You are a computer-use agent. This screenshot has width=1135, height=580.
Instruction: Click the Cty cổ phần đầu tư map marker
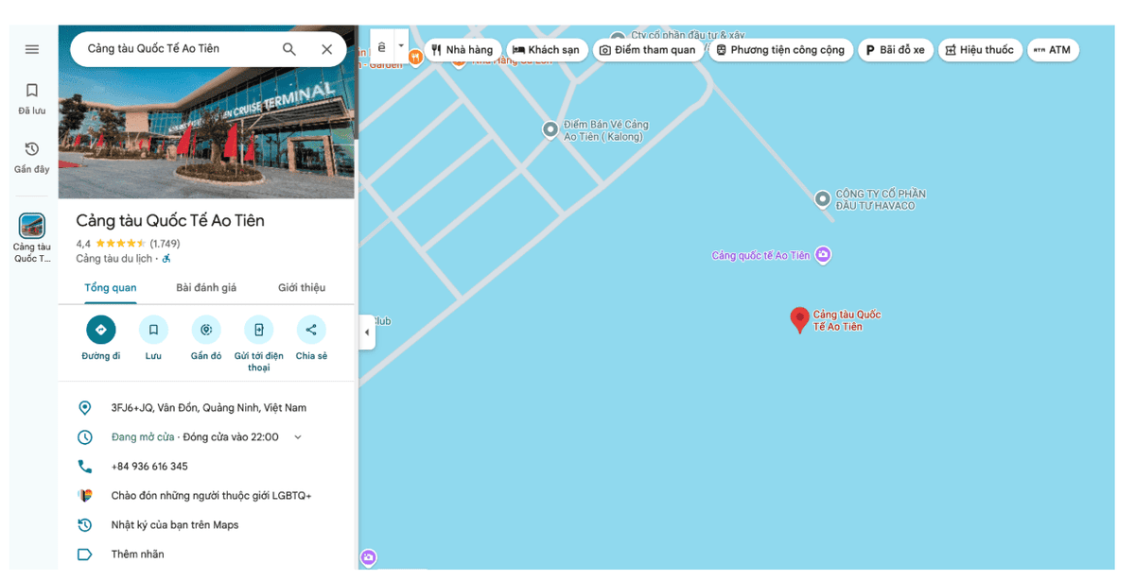[618, 38]
